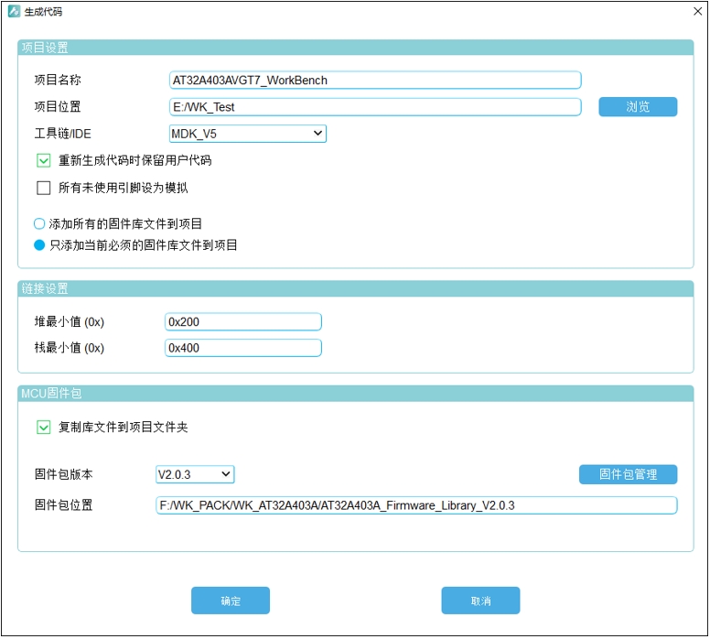Click the MCU固件包 section header
This screenshot has height=639, width=710.
pyautogui.click(x=355, y=394)
